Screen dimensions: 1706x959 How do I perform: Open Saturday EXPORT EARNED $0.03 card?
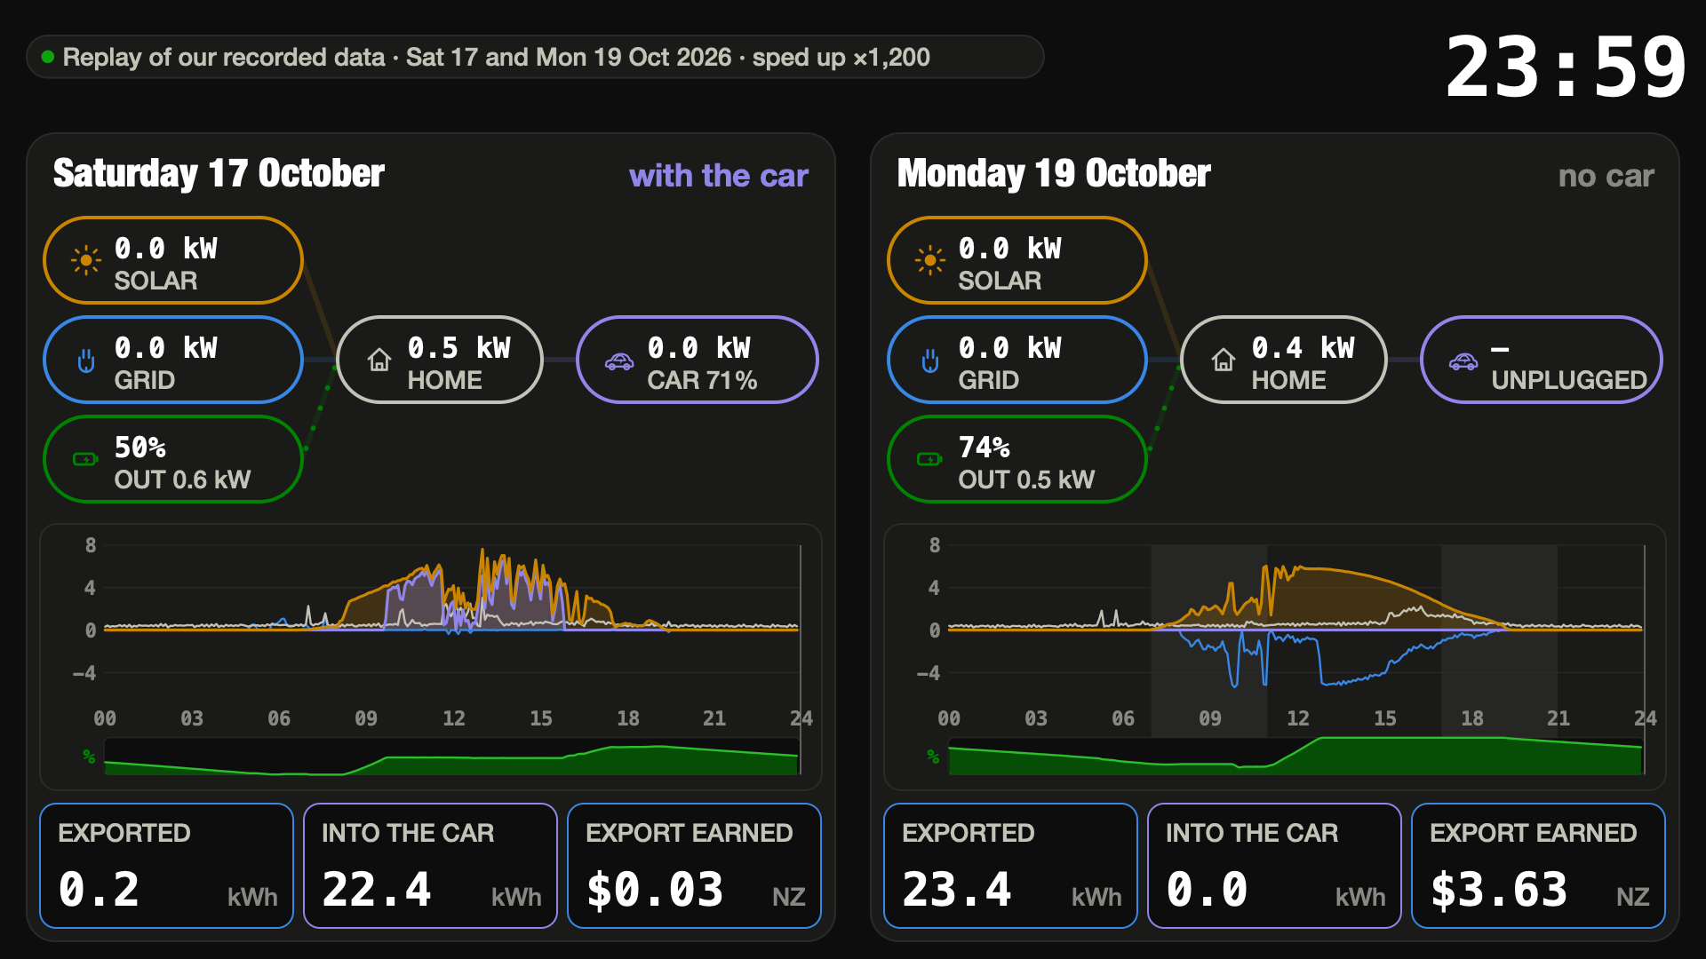pyautogui.click(x=694, y=866)
